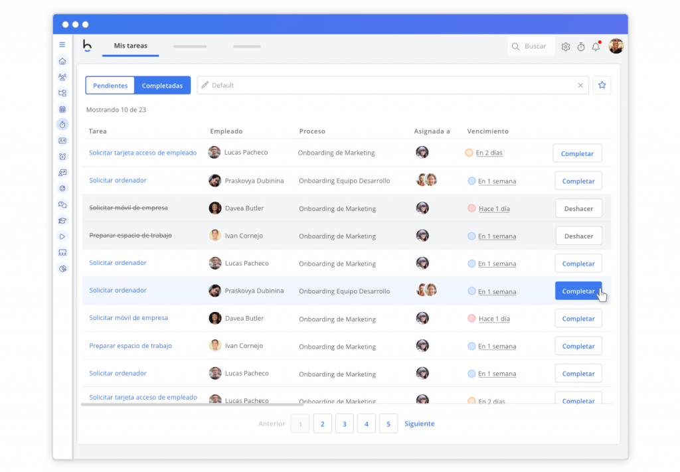Open the target goals sidebar icon
680x472 pixels.
click(62, 188)
